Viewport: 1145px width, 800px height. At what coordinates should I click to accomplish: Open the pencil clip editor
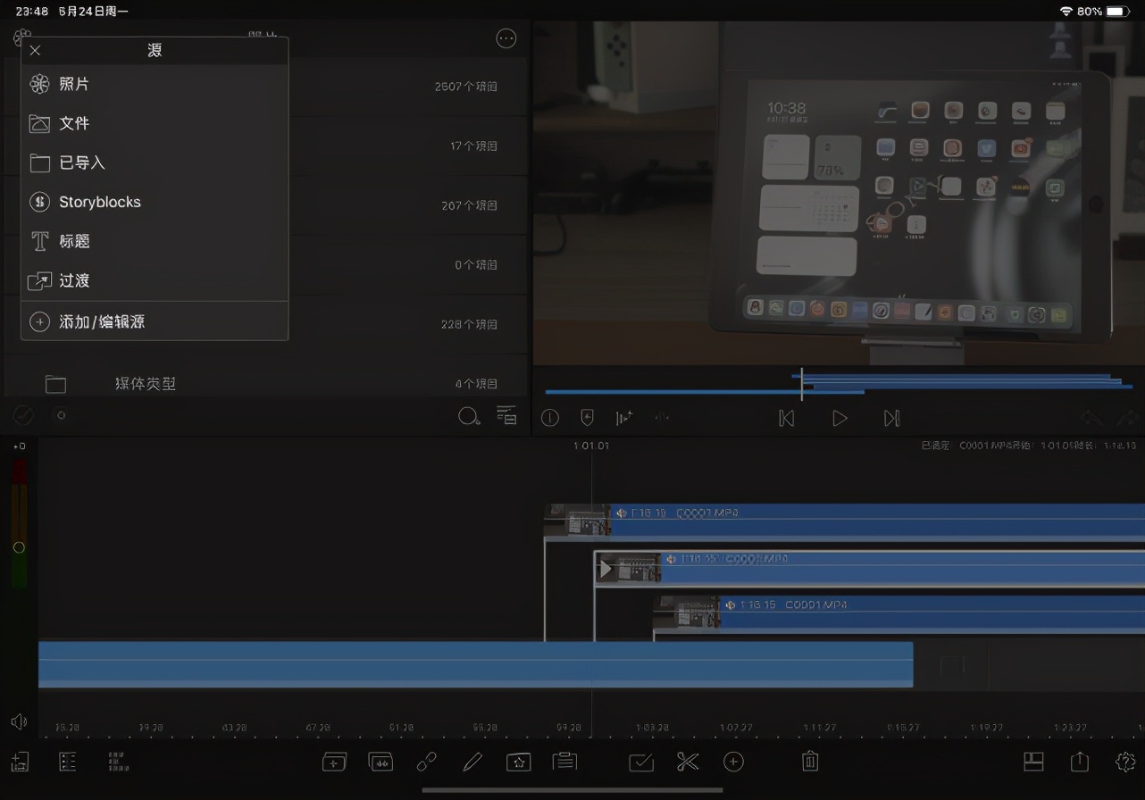tap(472, 762)
